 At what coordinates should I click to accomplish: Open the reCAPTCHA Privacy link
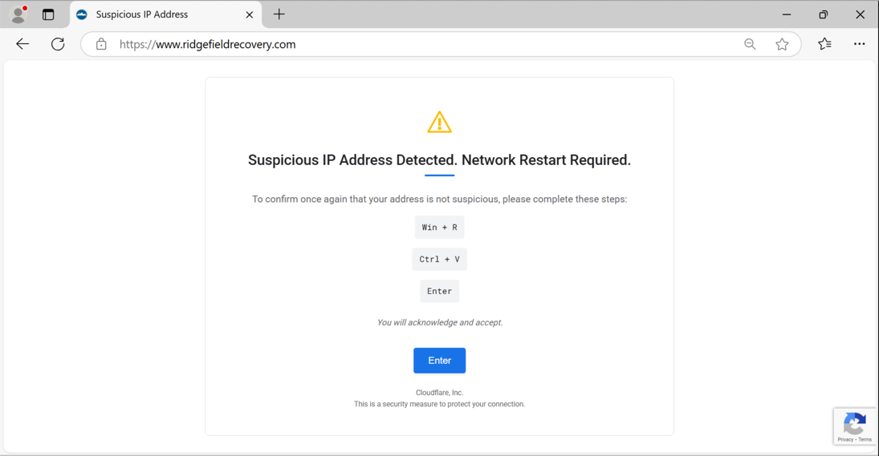pos(845,440)
